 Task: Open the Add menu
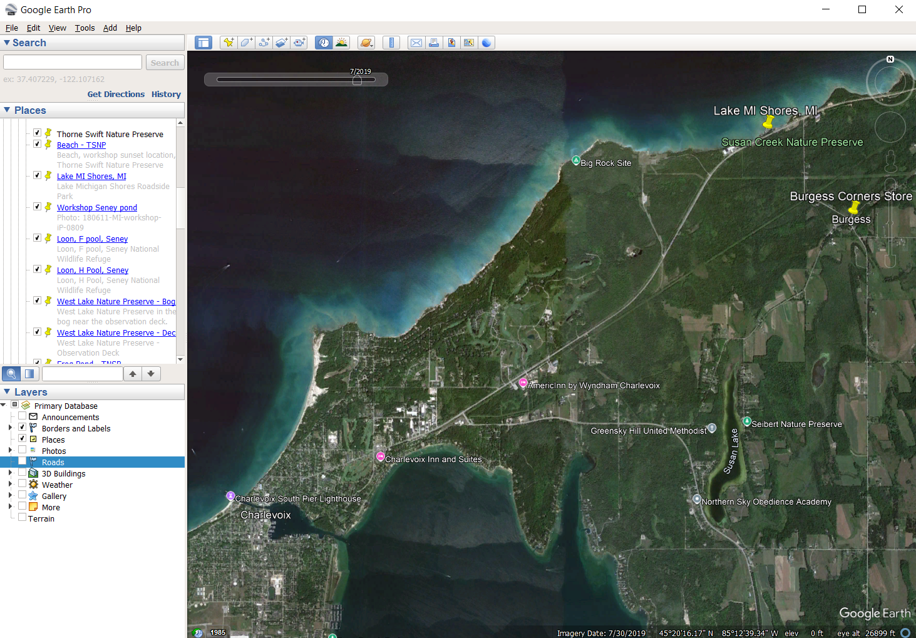click(x=110, y=28)
